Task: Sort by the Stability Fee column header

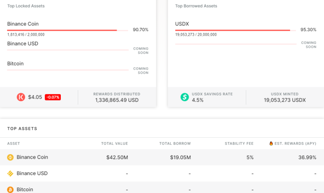Action: [239, 144]
